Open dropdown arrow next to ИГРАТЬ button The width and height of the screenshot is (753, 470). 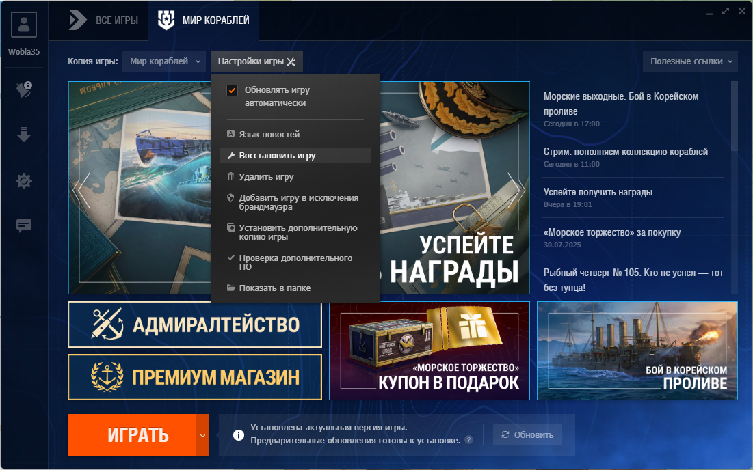coord(202,435)
